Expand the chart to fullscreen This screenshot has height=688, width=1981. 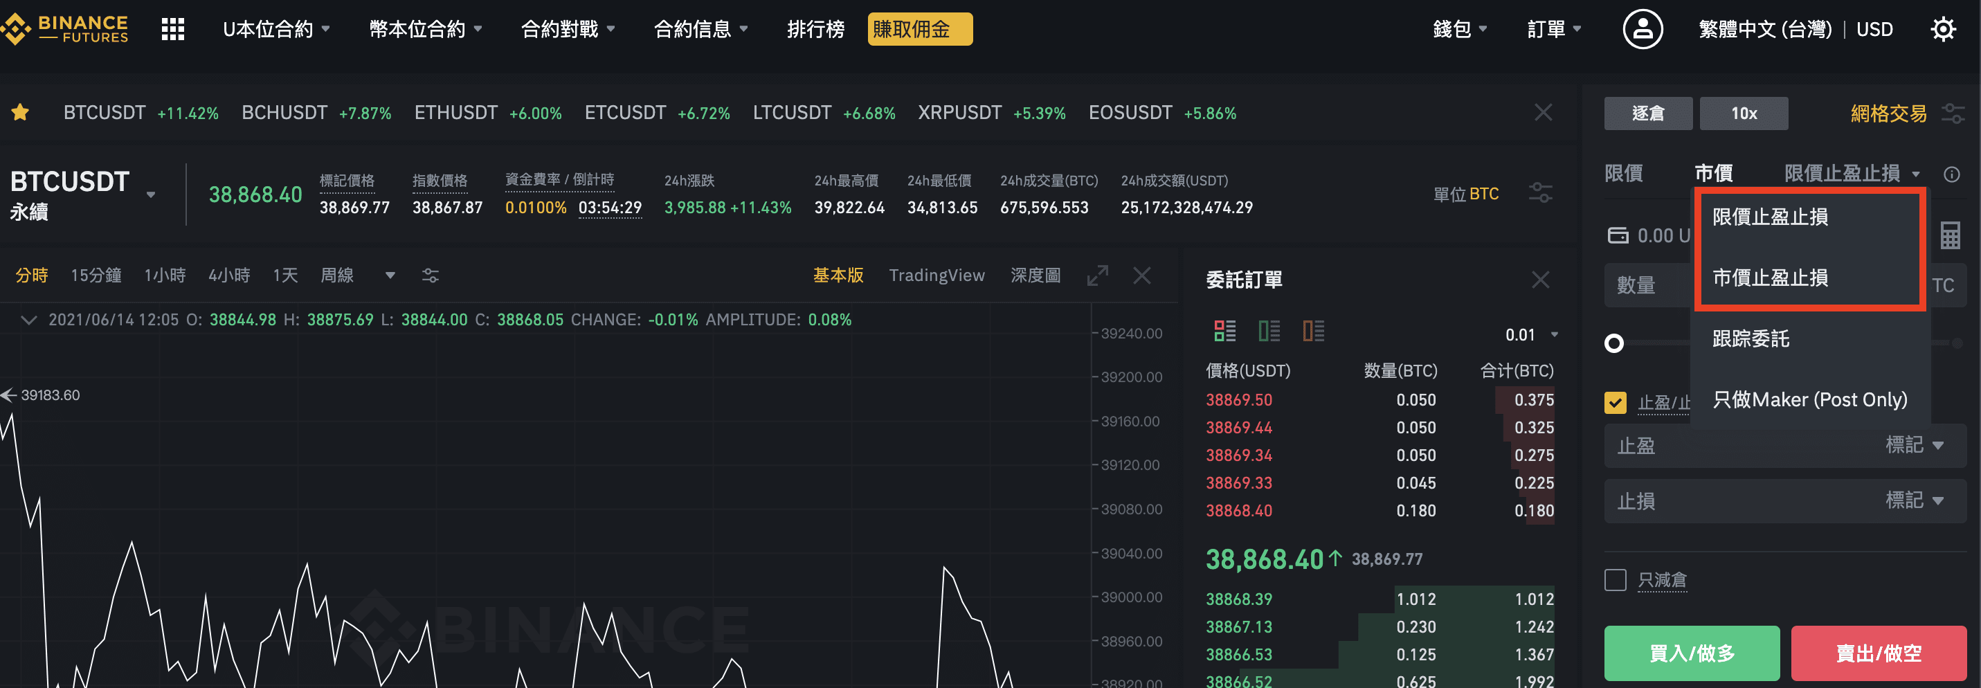pos(1097,275)
